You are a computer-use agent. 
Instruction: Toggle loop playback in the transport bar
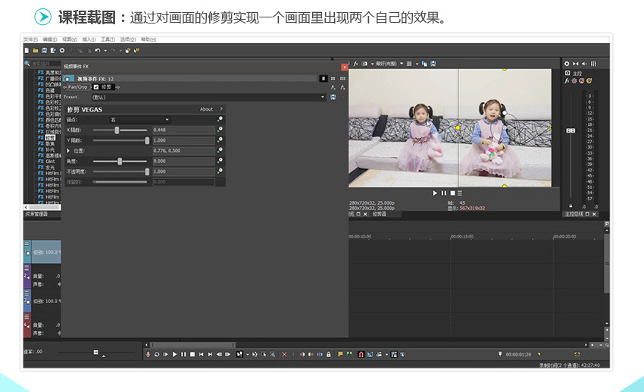(157, 354)
